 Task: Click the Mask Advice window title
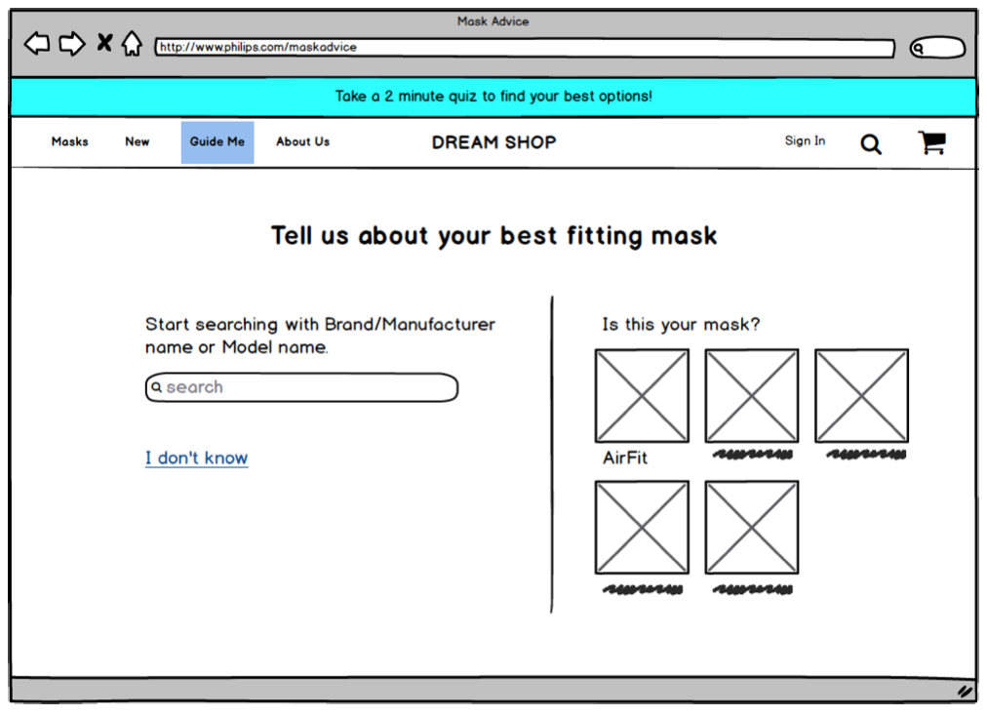[x=493, y=21]
